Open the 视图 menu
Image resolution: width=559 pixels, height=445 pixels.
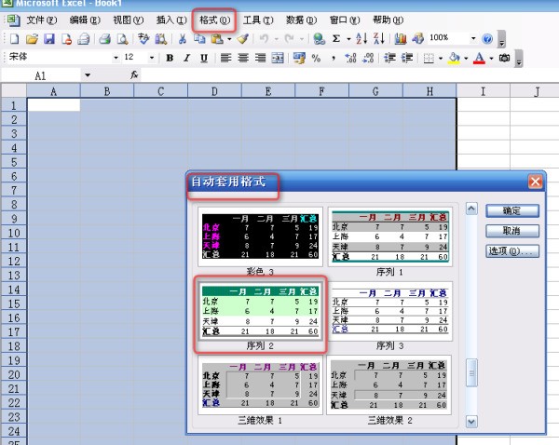129,20
